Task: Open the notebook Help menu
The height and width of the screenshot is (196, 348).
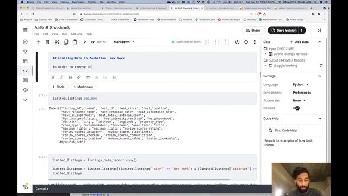Action: [x=89, y=34]
